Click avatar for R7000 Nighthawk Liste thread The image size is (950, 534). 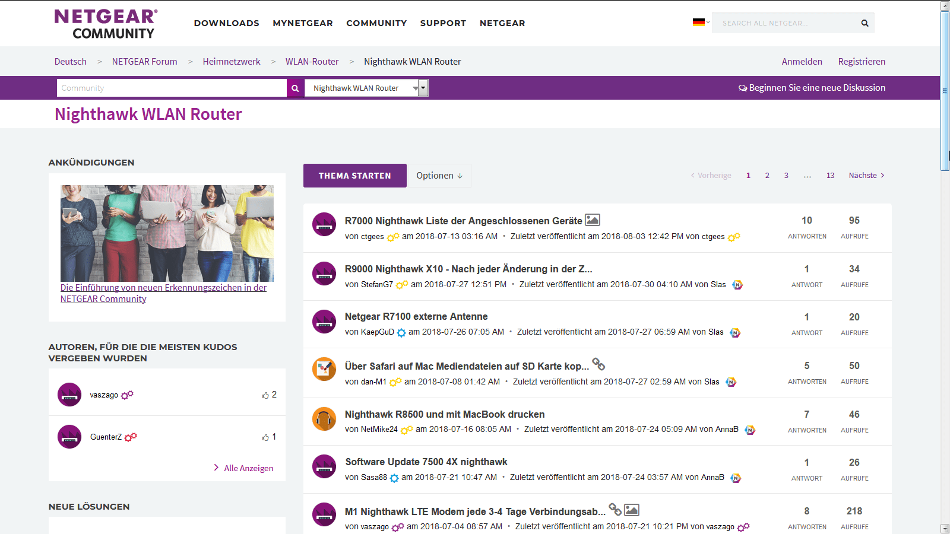click(324, 224)
